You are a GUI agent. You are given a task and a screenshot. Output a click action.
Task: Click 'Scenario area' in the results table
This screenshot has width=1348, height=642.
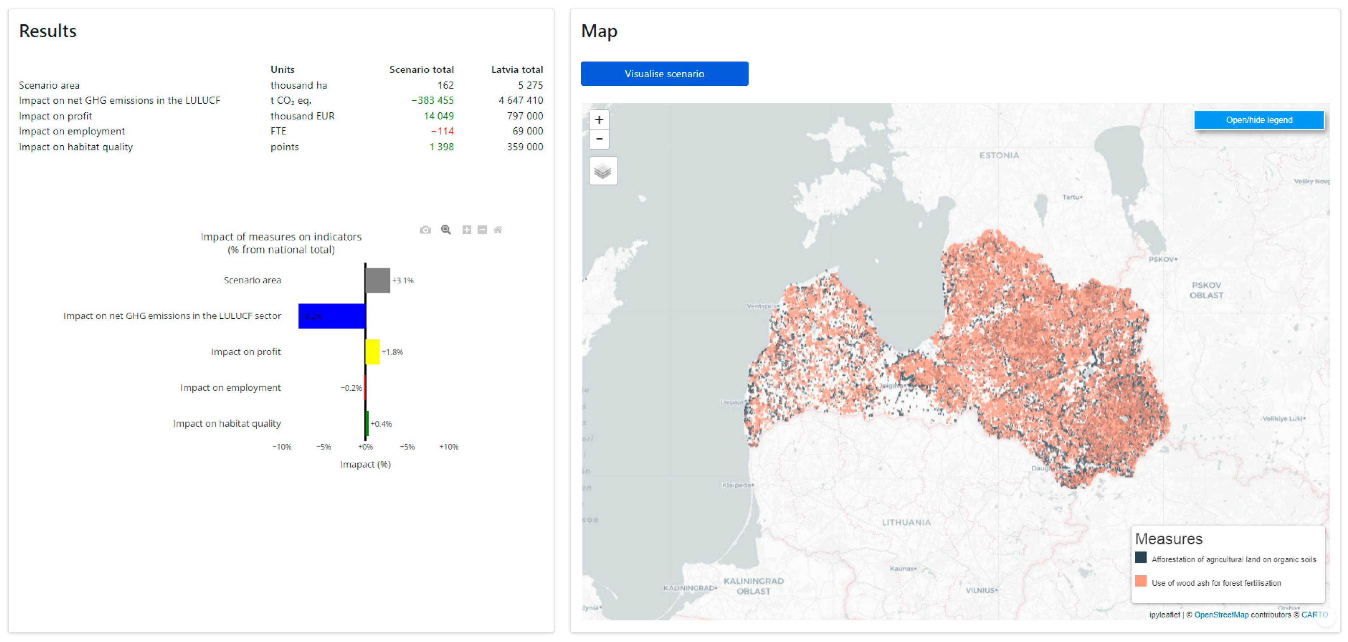[49, 85]
